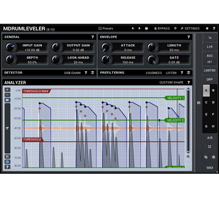219x198 pixels.
Task: Pause the analyzer display
Action: coord(7,156)
